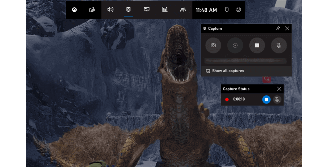Stop recording from Capture Status
The image size is (328, 167).
(x=266, y=100)
